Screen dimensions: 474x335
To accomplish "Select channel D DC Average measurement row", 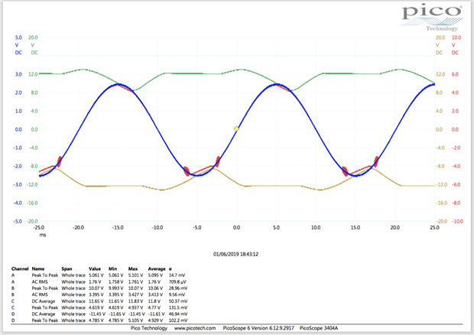I will point(99,314).
